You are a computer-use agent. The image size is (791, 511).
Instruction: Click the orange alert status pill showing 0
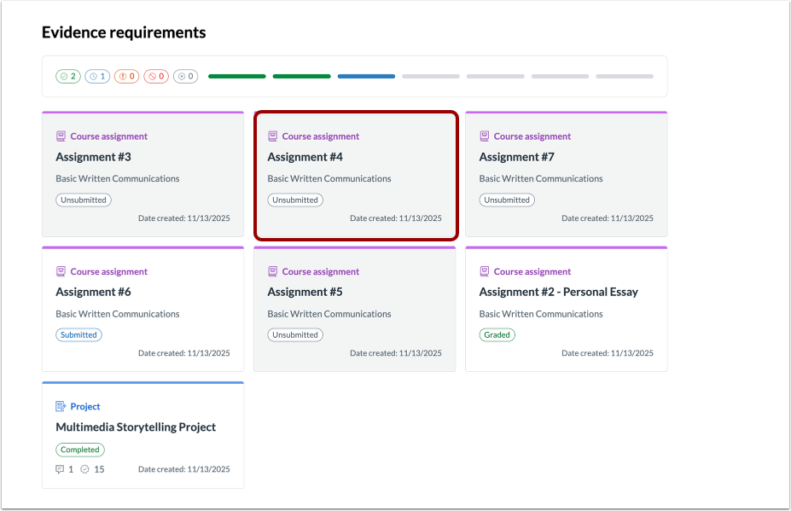point(126,76)
